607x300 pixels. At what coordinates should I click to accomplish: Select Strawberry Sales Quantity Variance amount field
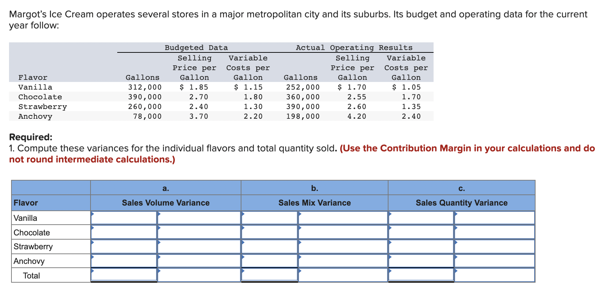pos(421,247)
